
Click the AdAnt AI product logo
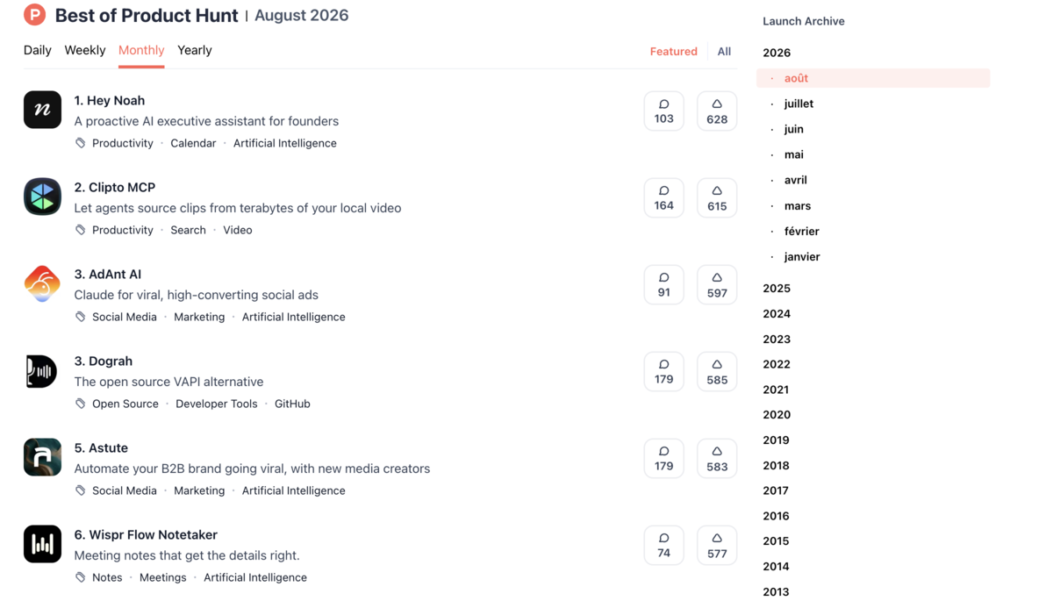click(42, 283)
